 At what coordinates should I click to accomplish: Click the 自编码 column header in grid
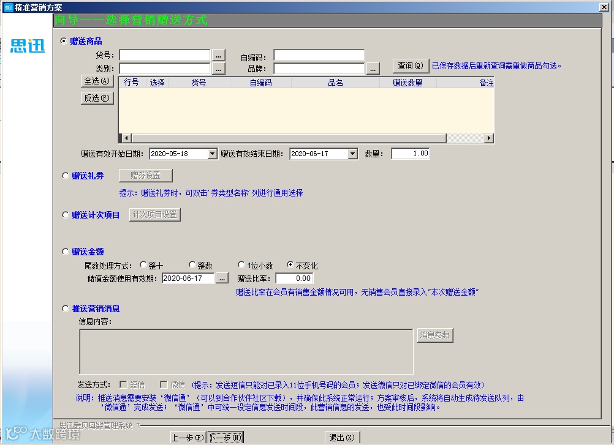pos(261,83)
